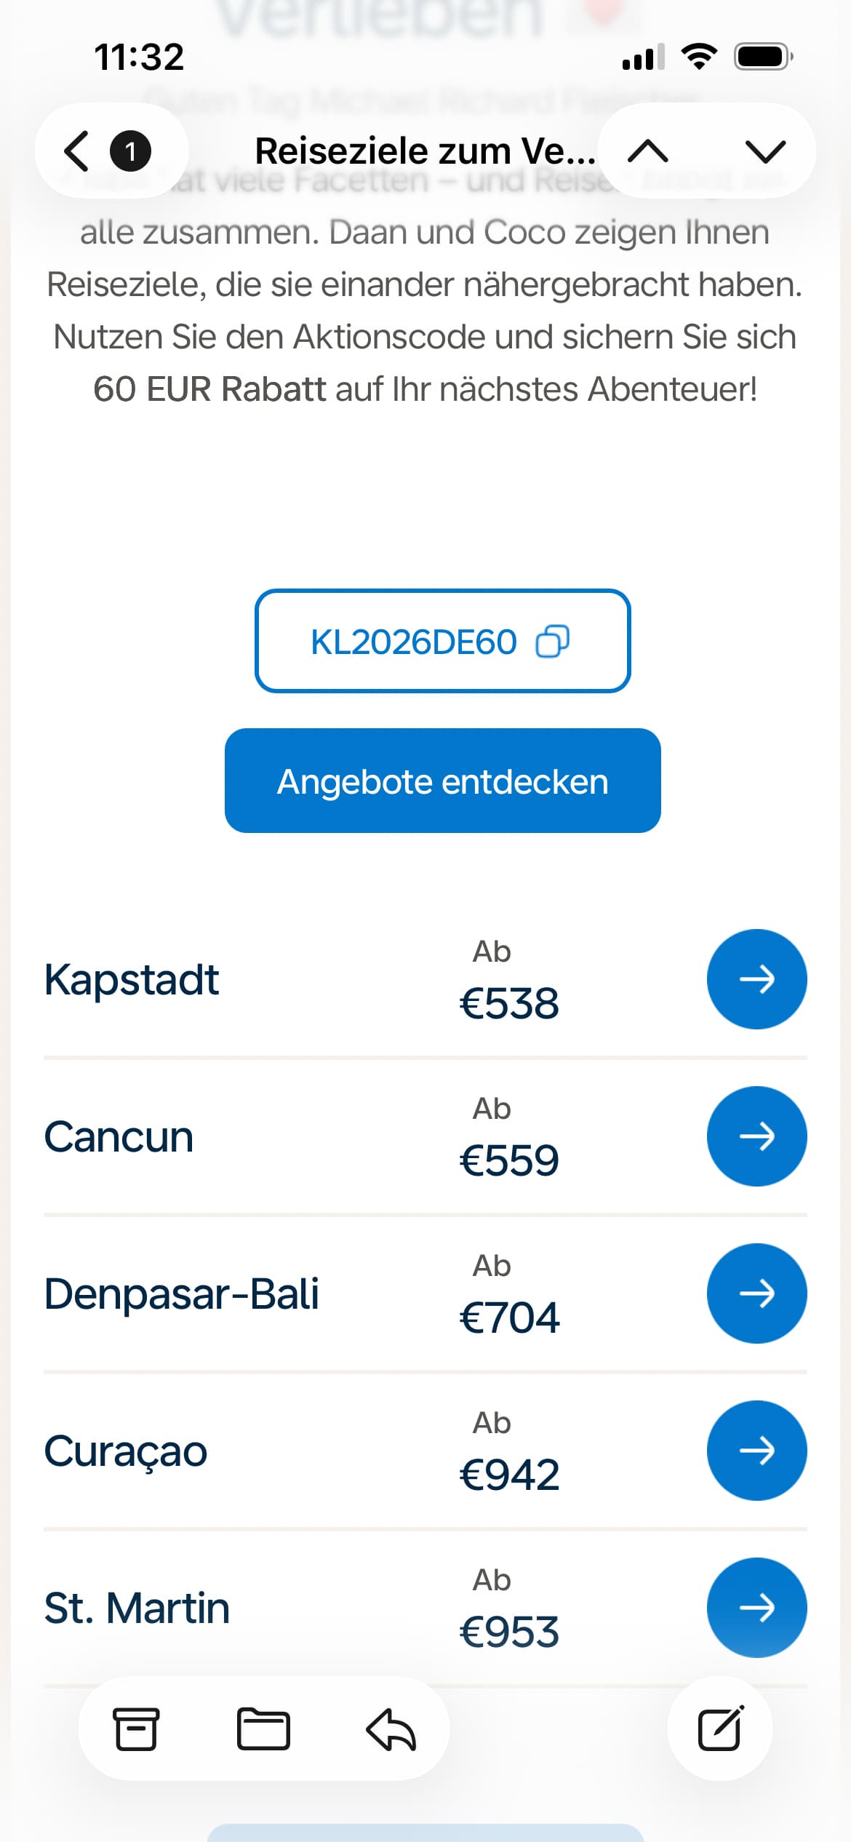Archive this email

click(136, 1729)
